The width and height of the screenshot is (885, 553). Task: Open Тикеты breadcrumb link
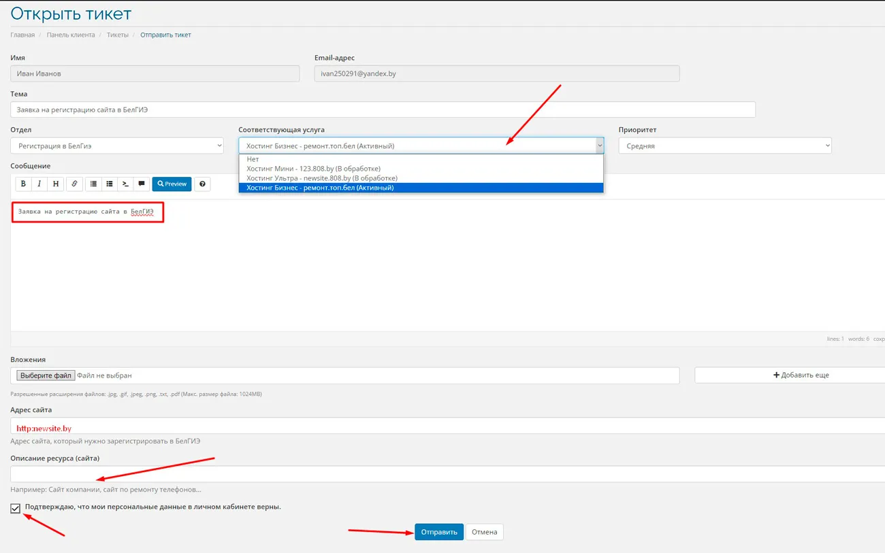[x=118, y=35]
